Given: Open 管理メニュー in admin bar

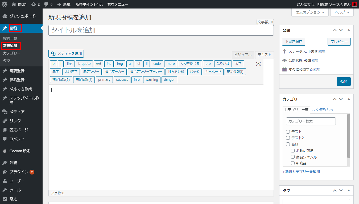Looking at the screenshot, I should tap(118, 4).
